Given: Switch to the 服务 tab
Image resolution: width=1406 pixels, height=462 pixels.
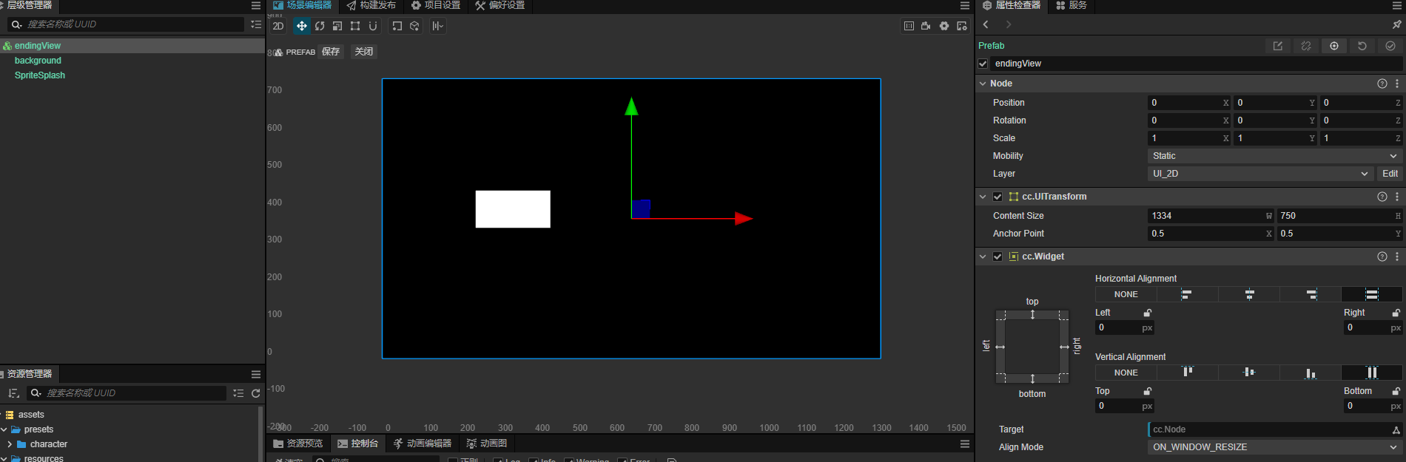Looking at the screenshot, I should pyautogui.click(x=1072, y=6).
